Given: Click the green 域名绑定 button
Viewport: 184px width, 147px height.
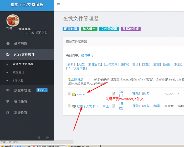Looking at the screenshot, I should [x=89, y=29].
